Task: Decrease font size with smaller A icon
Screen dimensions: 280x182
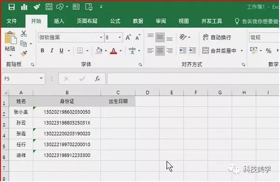Action: point(138,37)
